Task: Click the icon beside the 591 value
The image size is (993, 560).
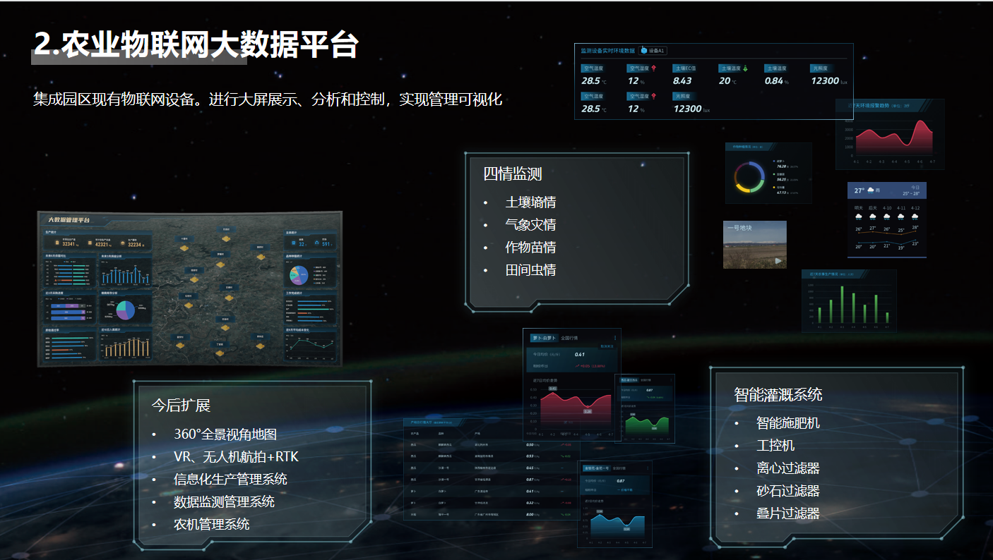Action: pos(317,243)
